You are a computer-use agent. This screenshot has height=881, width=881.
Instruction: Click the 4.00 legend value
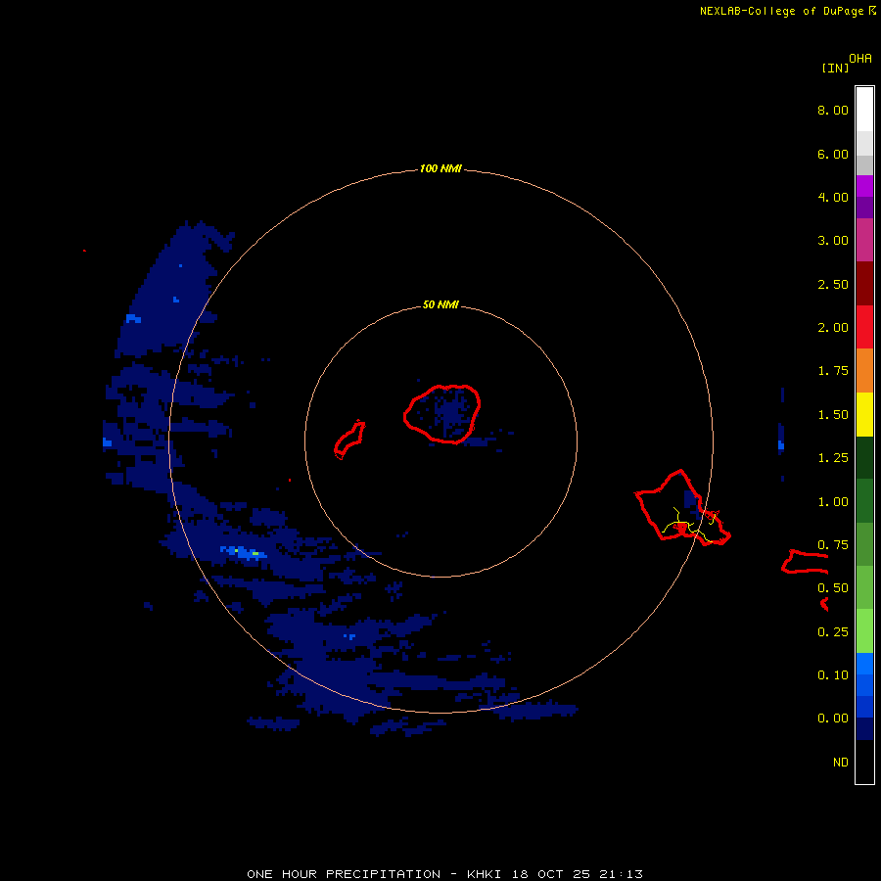pos(833,197)
